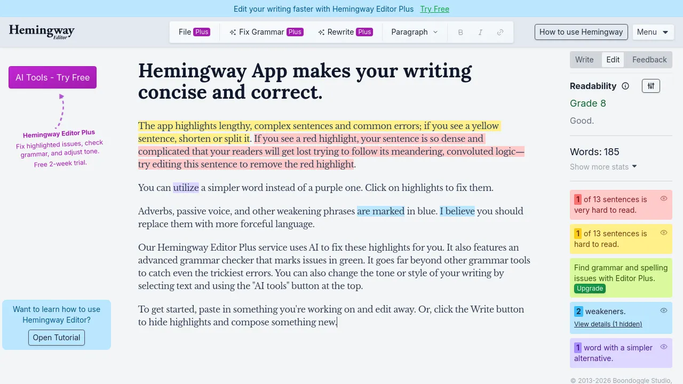Place the cursor after compose something new

pyautogui.click(x=337, y=322)
